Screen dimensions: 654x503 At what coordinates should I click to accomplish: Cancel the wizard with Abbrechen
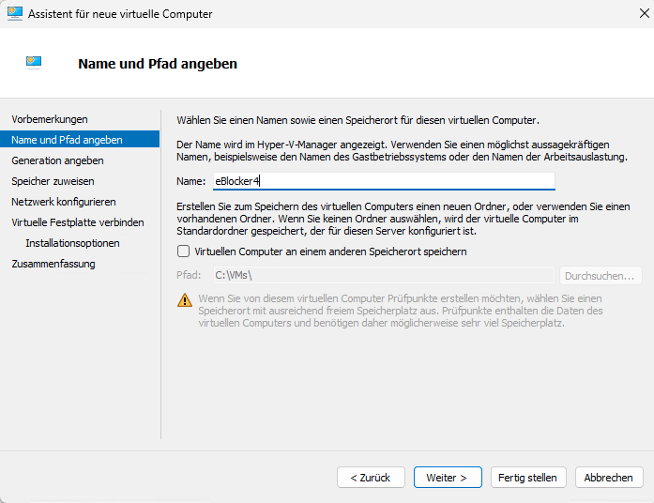(x=609, y=478)
